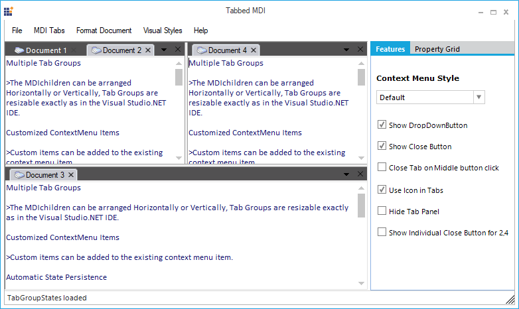Activate the Document 4 tab
Image resolution: width=519 pixels, height=309 pixels.
227,50
